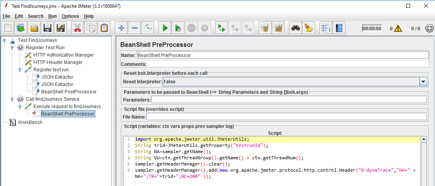Screen dimensions: 435x186
Task: Select Call findJourneys Service thread group
Action: (53, 99)
